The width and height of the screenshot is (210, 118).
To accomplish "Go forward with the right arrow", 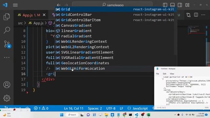I will click(66, 5).
